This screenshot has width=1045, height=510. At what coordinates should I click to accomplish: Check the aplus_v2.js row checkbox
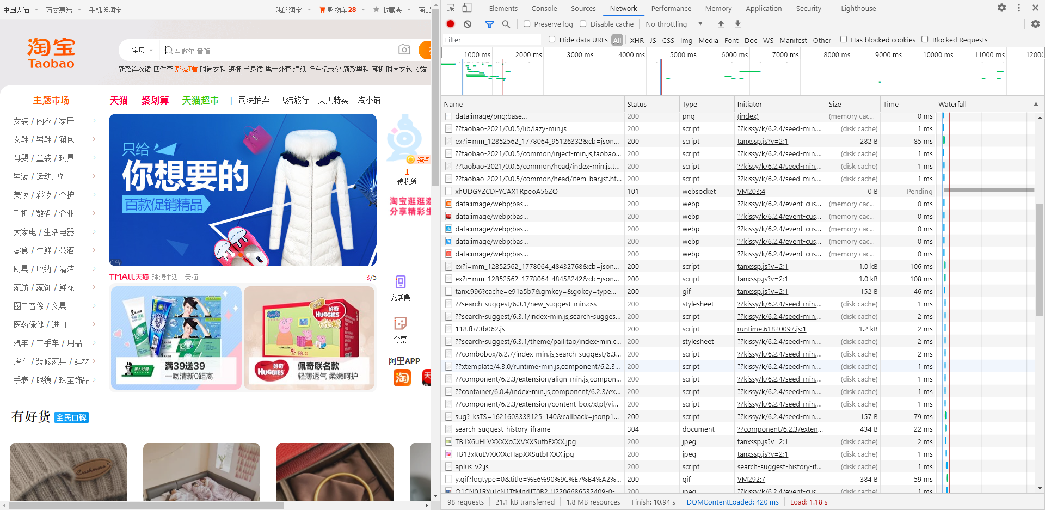point(449,467)
